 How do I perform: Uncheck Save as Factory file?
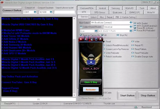pyautogui.click(x=81, y=35)
